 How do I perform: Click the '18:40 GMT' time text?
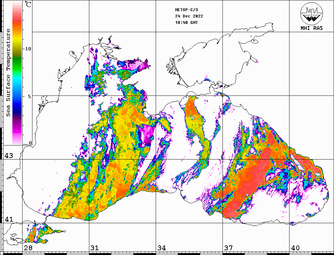(x=186, y=23)
